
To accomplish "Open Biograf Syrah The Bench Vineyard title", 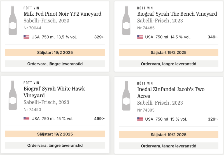I will (177, 14).
